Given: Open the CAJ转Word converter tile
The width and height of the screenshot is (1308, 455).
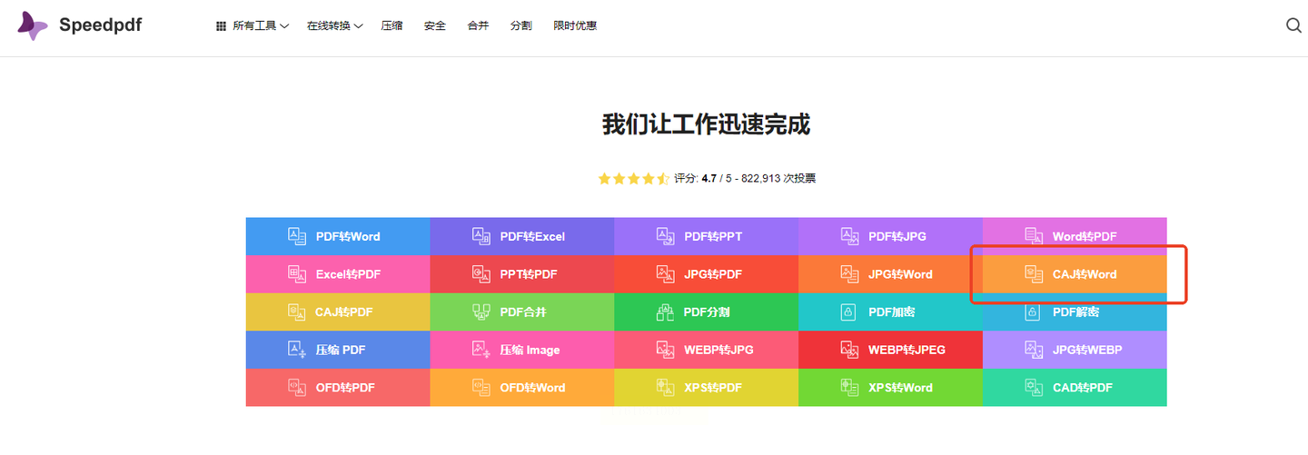Looking at the screenshot, I should click(x=1074, y=274).
